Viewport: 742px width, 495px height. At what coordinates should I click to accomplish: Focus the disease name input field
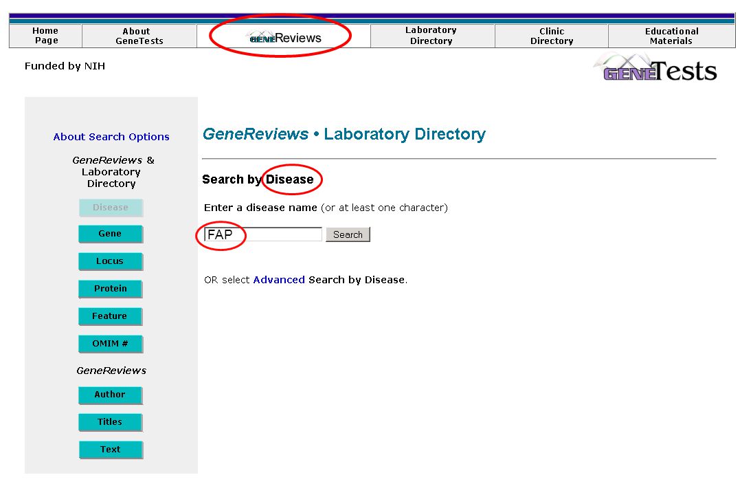263,234
